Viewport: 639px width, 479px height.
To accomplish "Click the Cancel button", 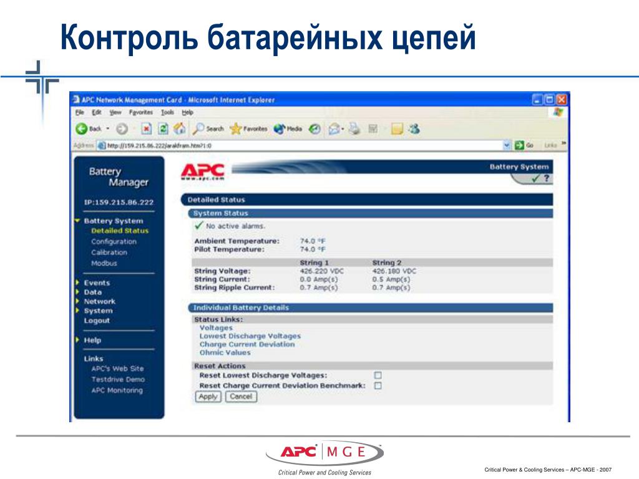I will [241, 396].
